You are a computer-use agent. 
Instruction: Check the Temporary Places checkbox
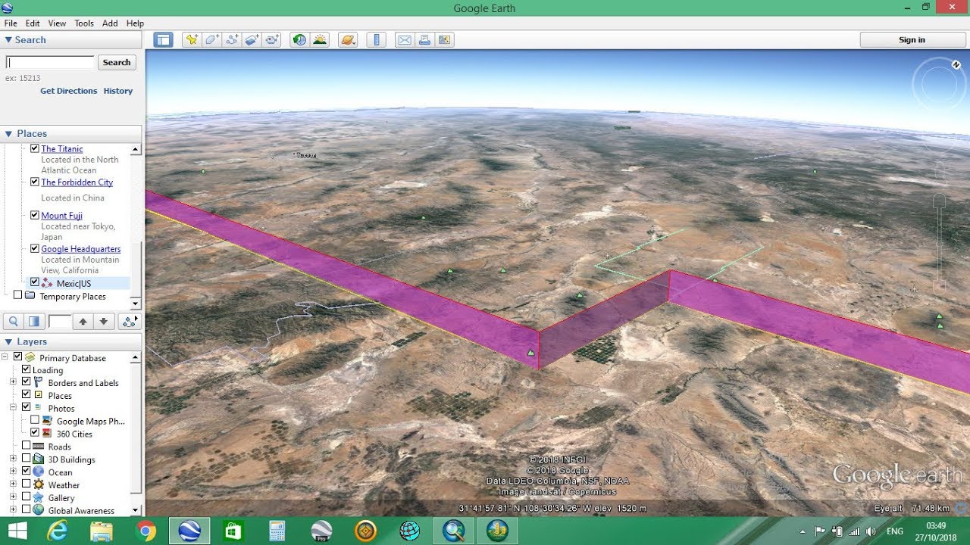(x=18, y=296)
